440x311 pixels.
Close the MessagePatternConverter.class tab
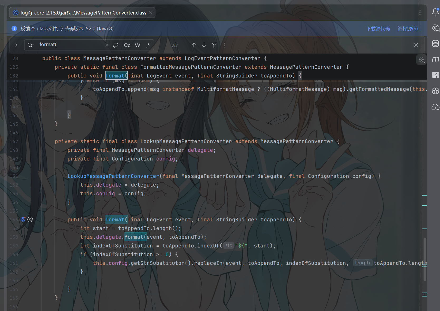tap(151, 13)
